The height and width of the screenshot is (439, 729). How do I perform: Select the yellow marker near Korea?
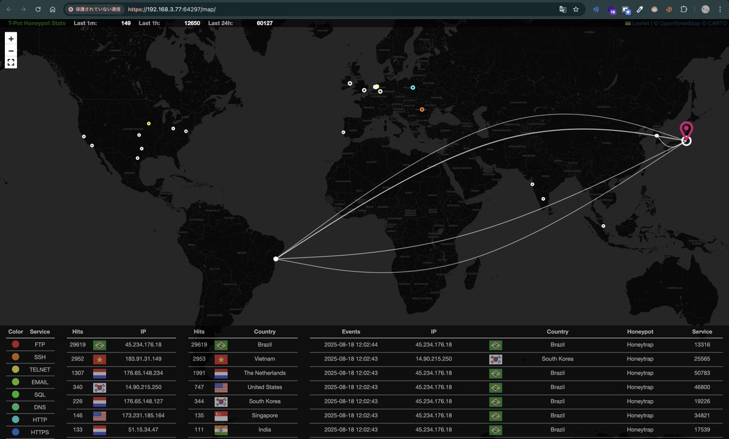tap(657, 135)
